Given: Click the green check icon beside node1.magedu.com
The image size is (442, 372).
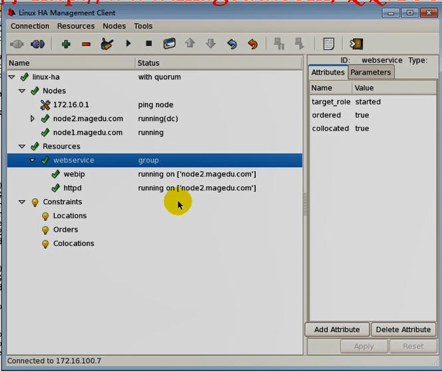Looking at the screenshot, I should pyautogui.click(x=45, y=132).
